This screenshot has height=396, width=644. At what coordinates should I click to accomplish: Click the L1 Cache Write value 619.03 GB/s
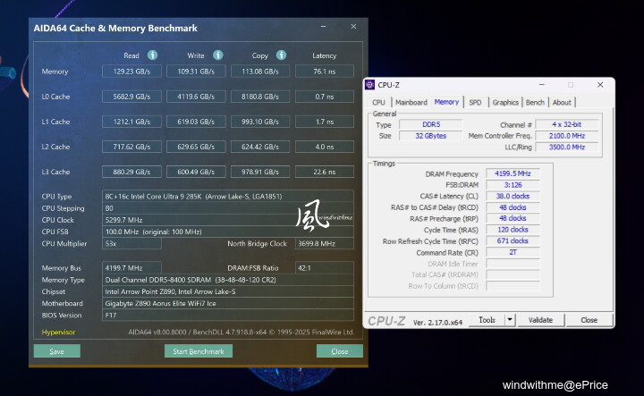click(196, 122)
